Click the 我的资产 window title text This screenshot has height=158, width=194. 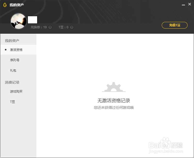[x=17, y=5]
